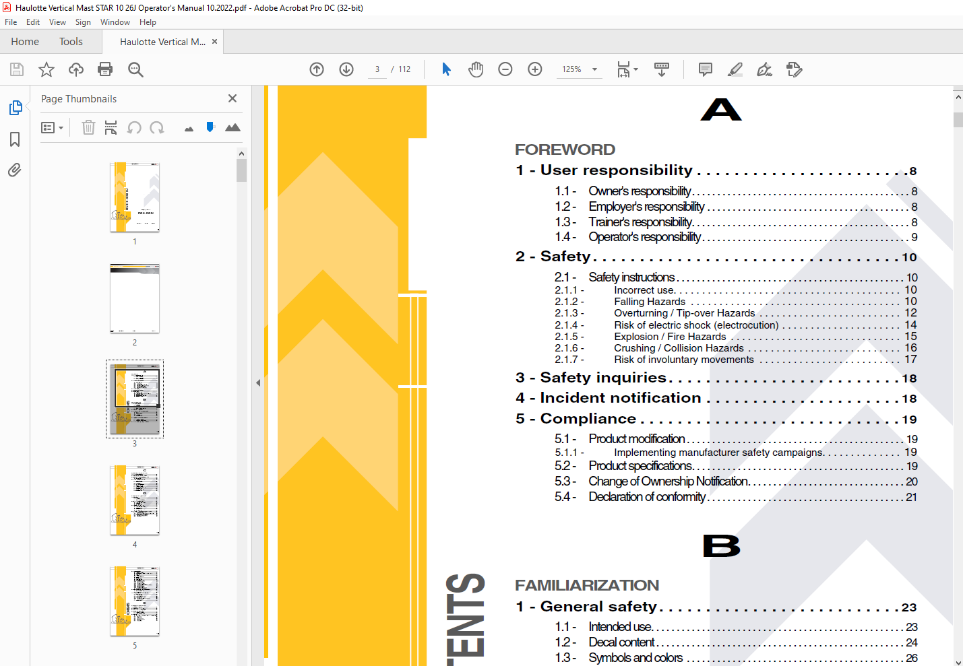Open 'Incident notification' contents entry
Screen dimensions: 963x666
[716, 398]
